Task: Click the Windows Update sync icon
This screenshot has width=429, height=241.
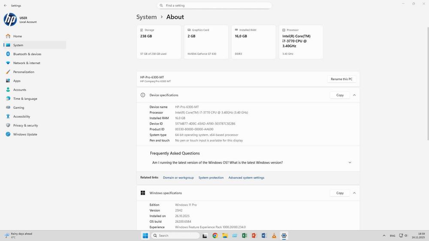Action: [x=8, y=134]
